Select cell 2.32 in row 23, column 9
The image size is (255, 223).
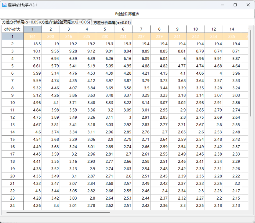click(178, 198)
